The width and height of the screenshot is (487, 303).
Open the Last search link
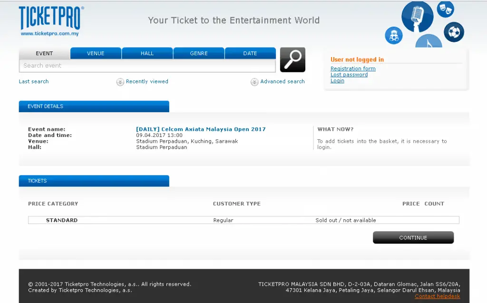point(34,81)
